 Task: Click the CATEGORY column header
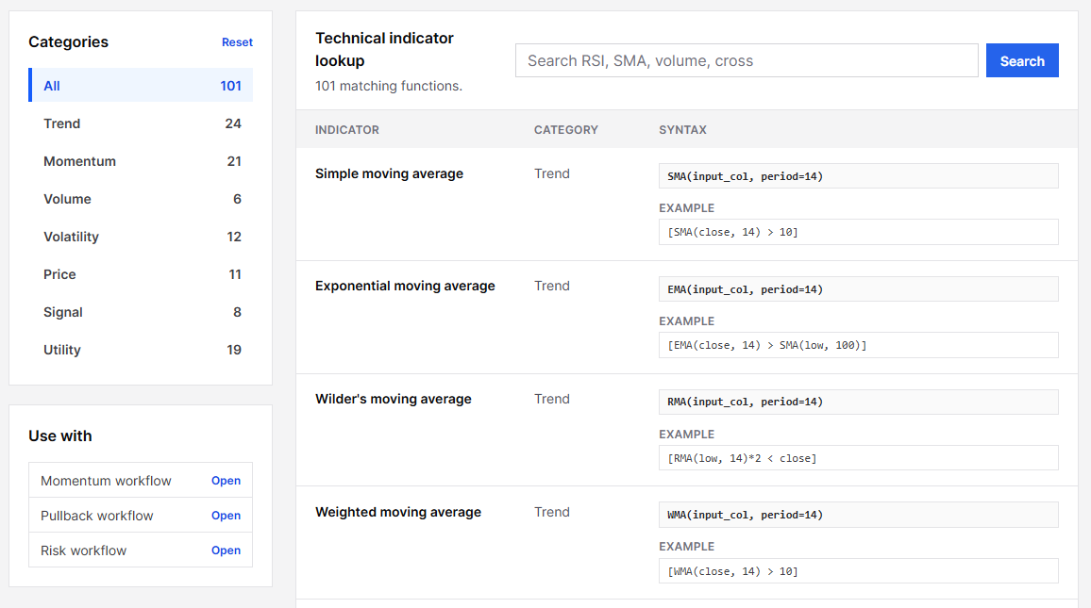[565, 130]
